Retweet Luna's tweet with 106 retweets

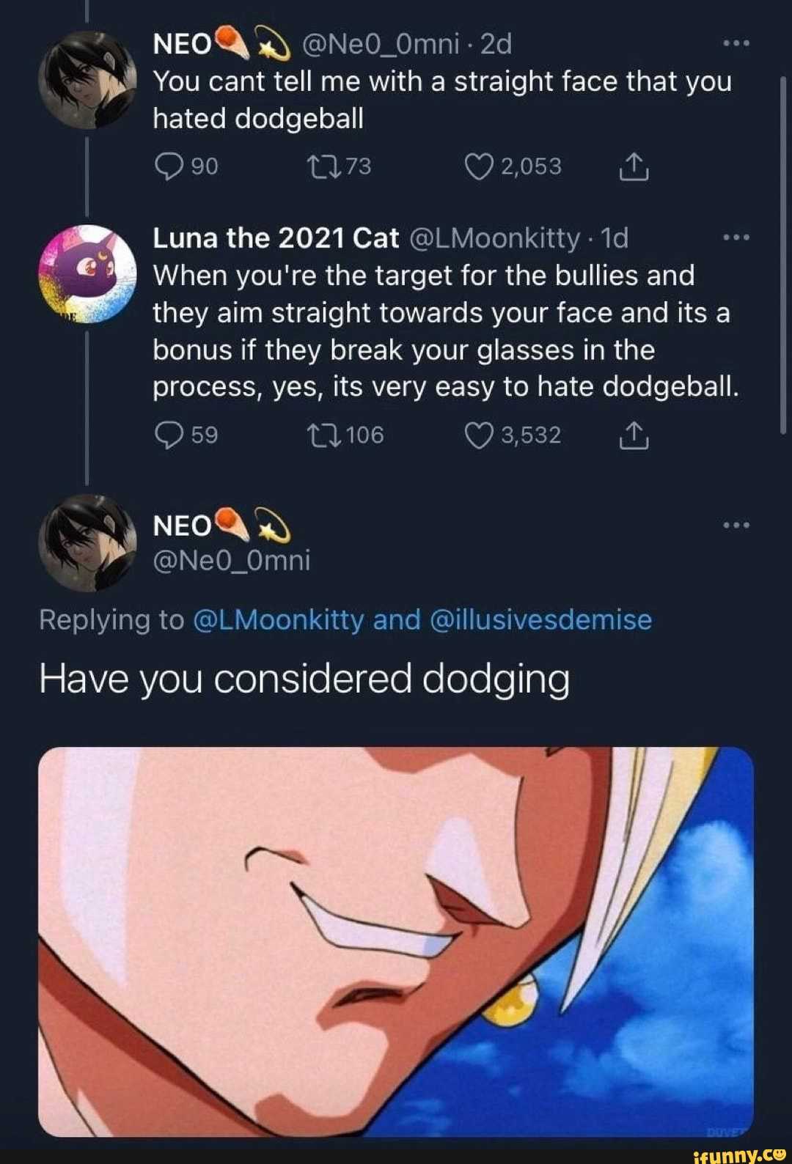323,435
